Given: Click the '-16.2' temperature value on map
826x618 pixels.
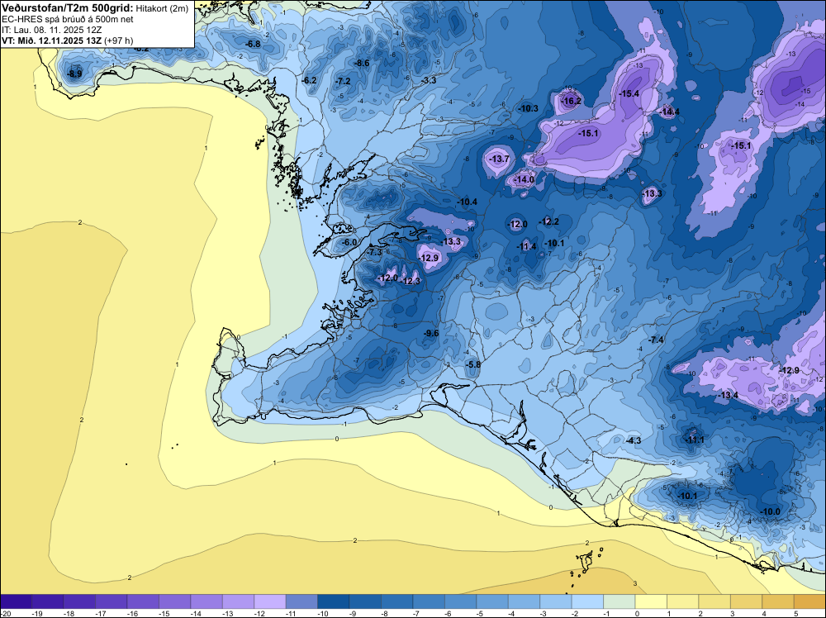Looking at the screenshot, I should pyautogui.click(x=571, y=101).
